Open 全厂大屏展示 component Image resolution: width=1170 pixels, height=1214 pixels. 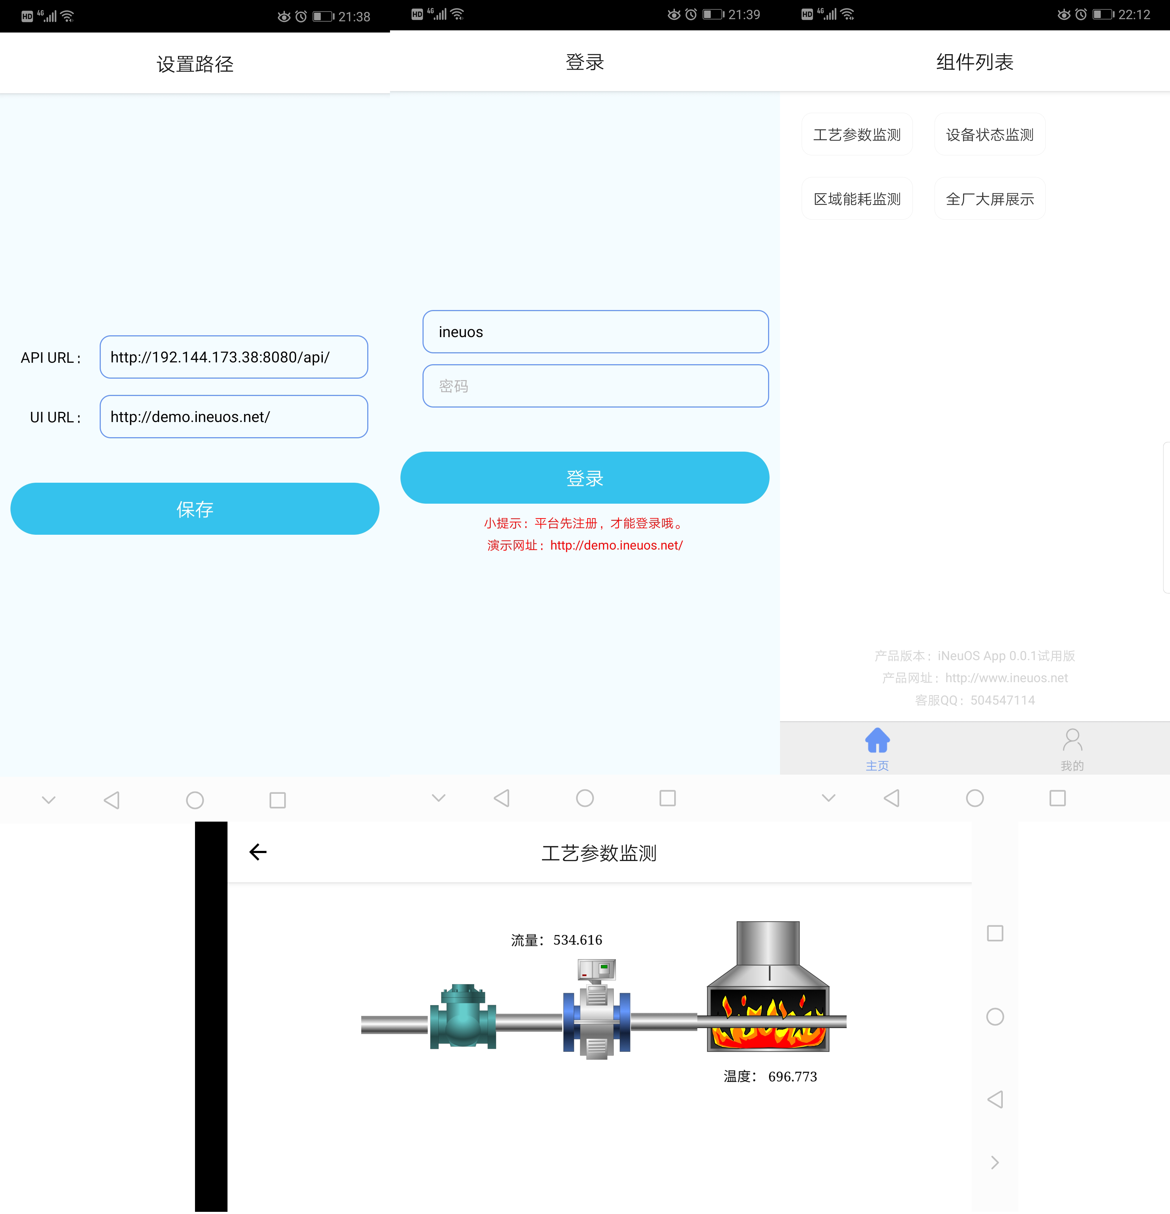989,199
